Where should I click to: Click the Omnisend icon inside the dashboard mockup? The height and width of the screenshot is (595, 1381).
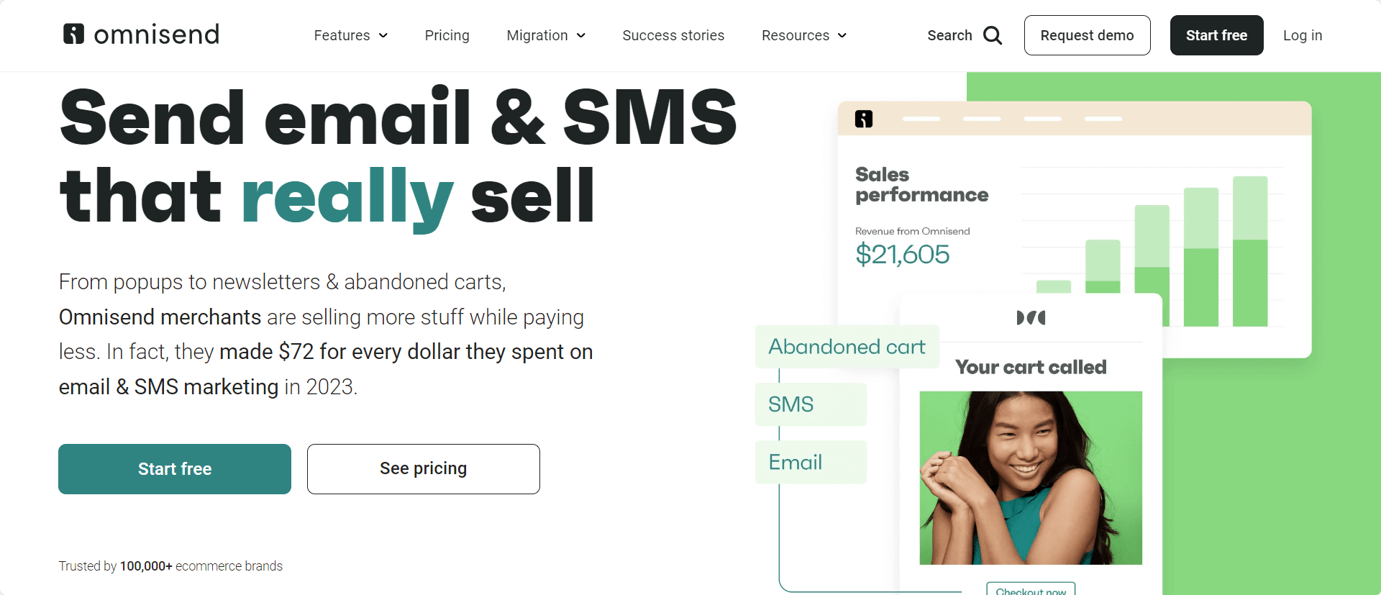(x=863, y=118)
